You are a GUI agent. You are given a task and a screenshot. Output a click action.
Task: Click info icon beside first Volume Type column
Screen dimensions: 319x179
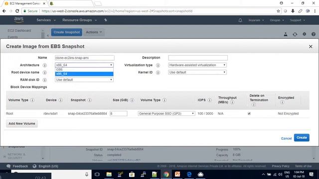pyautogui.click(x=32, y=100)
